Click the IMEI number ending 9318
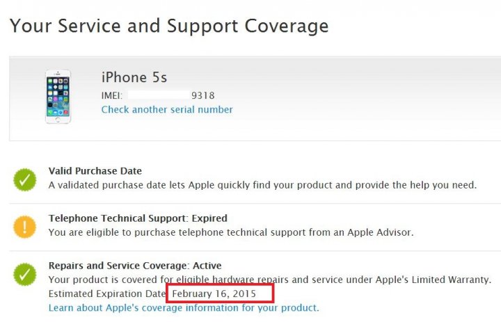 [203, 95]
